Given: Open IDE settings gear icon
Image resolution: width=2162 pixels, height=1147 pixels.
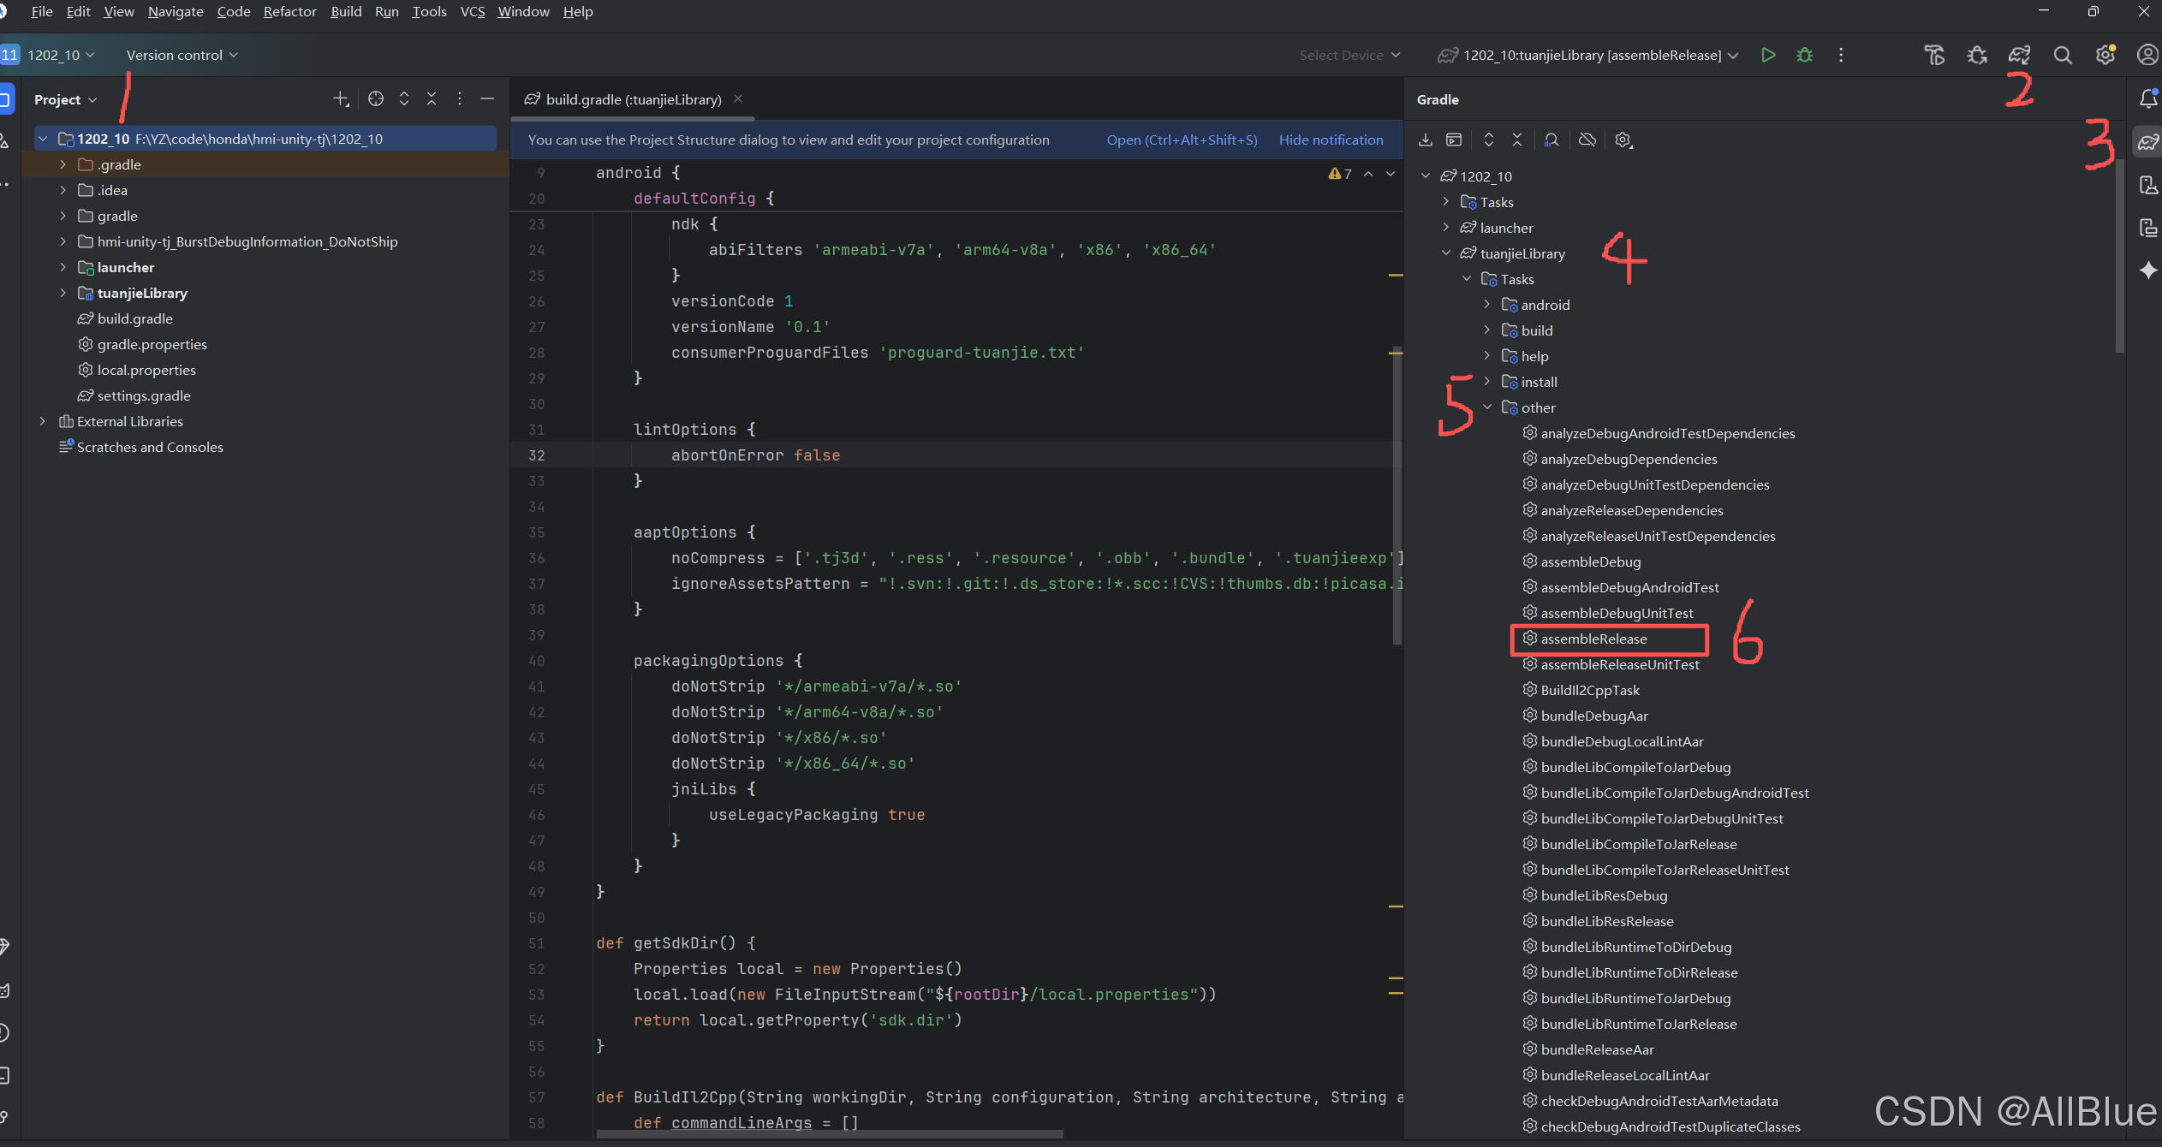Looking at the screenshot, I should tap(2105, 55).
